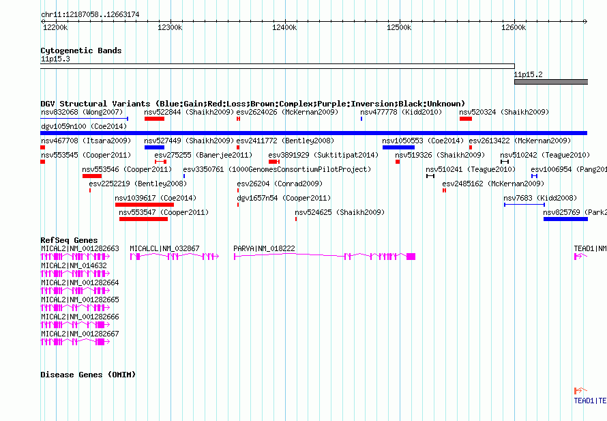The image size is (607, 421).
Task: Click the MICAL2 NM_001282664 transcript label
Action: tap(80, 282)
